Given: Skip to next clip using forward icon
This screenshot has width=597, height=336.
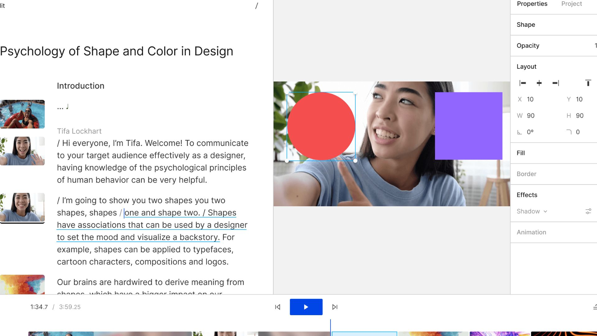Looking at the screenshot, I should click(335, 307).
